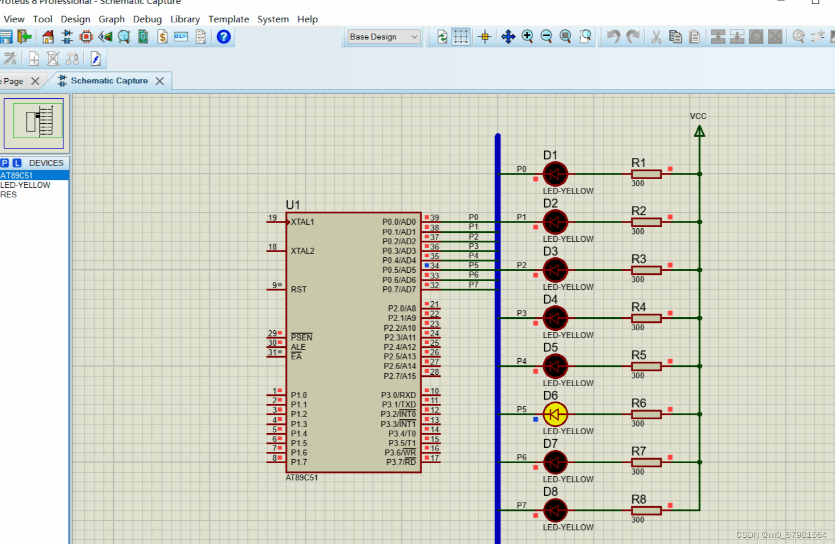
Task: Click the Redraw Display refresh icon
Action: coord(442,37)
